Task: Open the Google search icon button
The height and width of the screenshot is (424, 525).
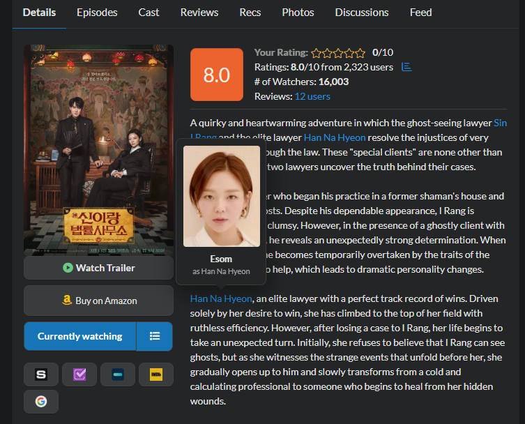Action: [x=41, y=402]
